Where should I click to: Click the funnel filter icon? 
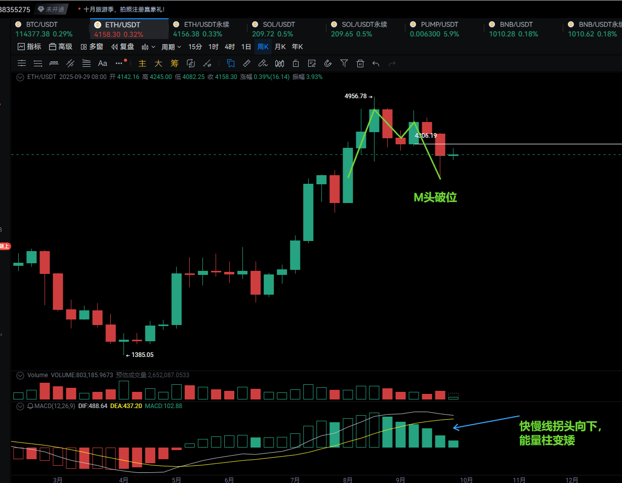[344, 63]
